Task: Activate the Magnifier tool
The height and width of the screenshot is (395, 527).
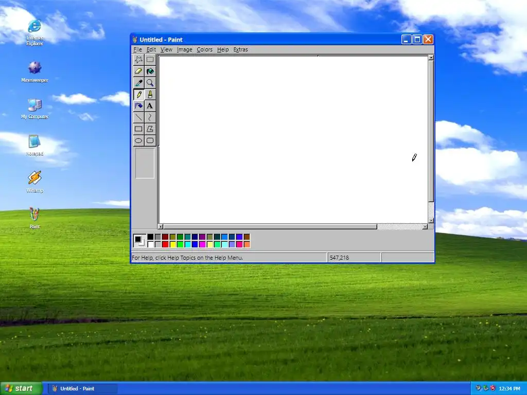Action: point(150,83)
